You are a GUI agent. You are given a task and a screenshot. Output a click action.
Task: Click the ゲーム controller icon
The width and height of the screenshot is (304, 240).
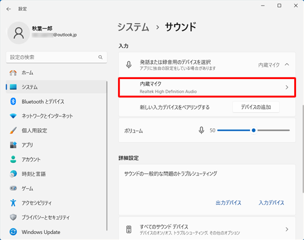pyautogui.click(x=13, y=188)
